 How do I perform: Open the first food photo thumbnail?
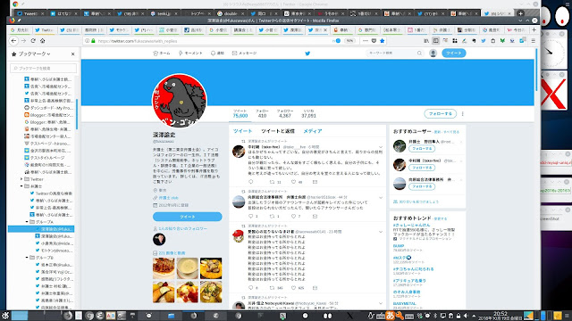coord(164,268)
